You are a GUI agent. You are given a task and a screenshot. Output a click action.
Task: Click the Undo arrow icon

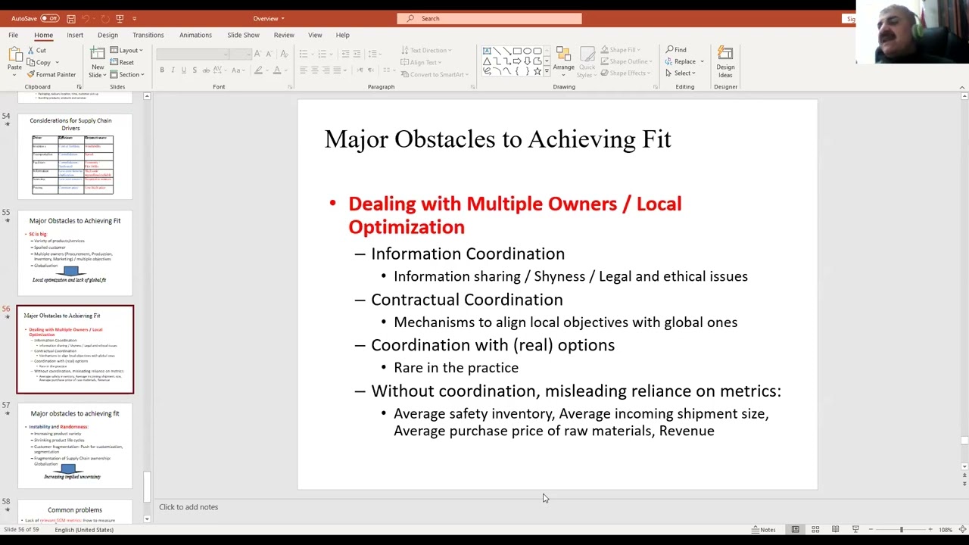[86, 18]
